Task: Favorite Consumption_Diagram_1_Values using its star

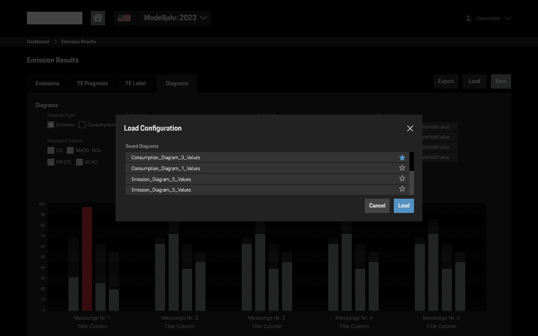Action: pos(402,168)
